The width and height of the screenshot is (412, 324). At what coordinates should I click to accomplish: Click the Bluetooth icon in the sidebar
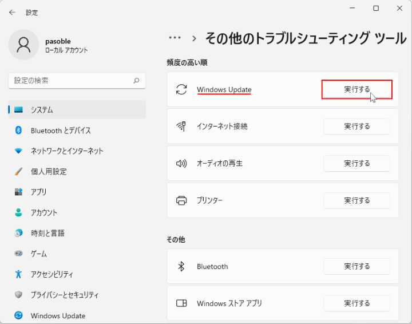(x=18, y=131)
